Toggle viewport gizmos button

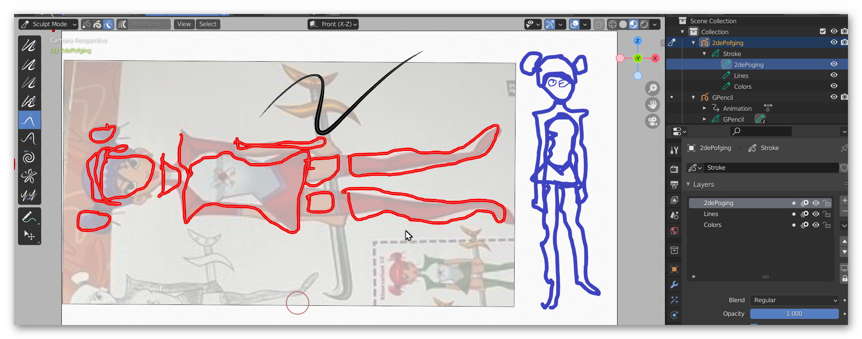[550, 24]
